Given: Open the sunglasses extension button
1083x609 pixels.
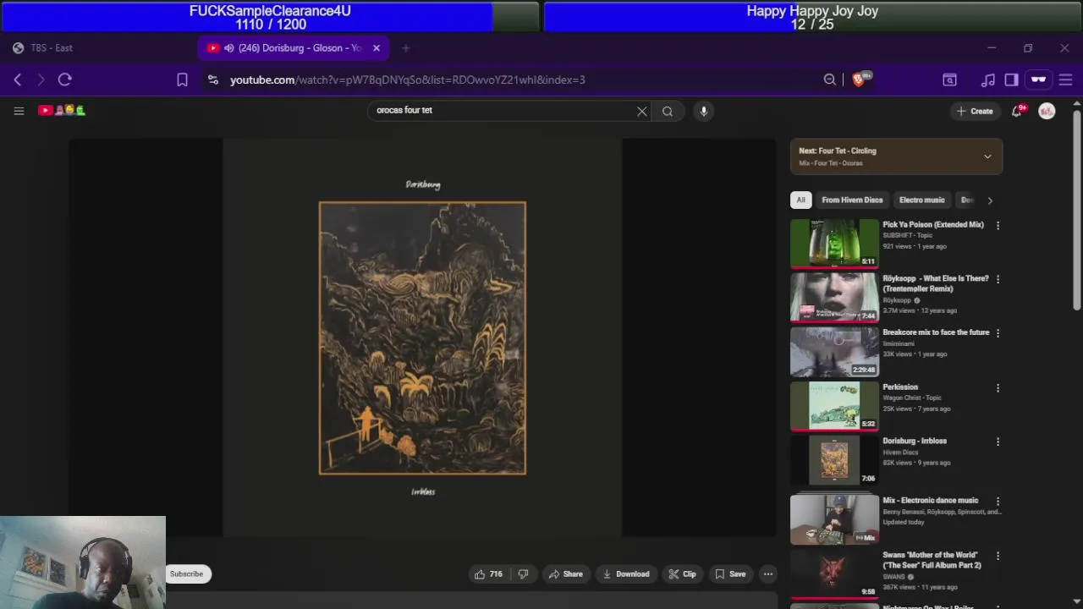Looking at the screenshot, I should pos(1038,80).
